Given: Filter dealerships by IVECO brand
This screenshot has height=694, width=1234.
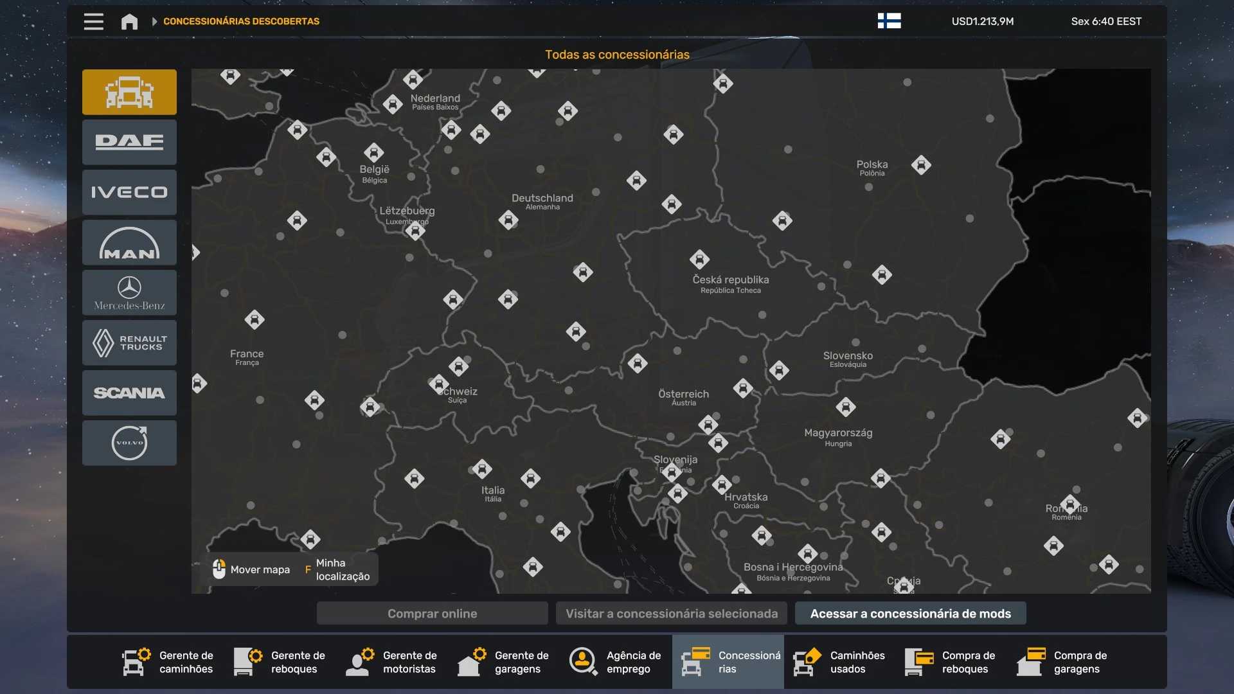Looking at the screenshot, I should point(129,192).
